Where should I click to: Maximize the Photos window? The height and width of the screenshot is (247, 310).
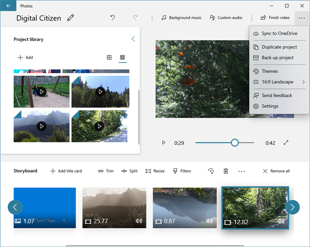pyautogui.click(x=287, y=6)
